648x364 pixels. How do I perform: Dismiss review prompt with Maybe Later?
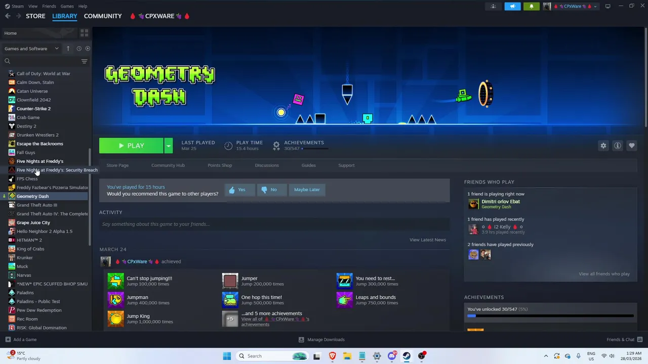(x=307, y=190)
